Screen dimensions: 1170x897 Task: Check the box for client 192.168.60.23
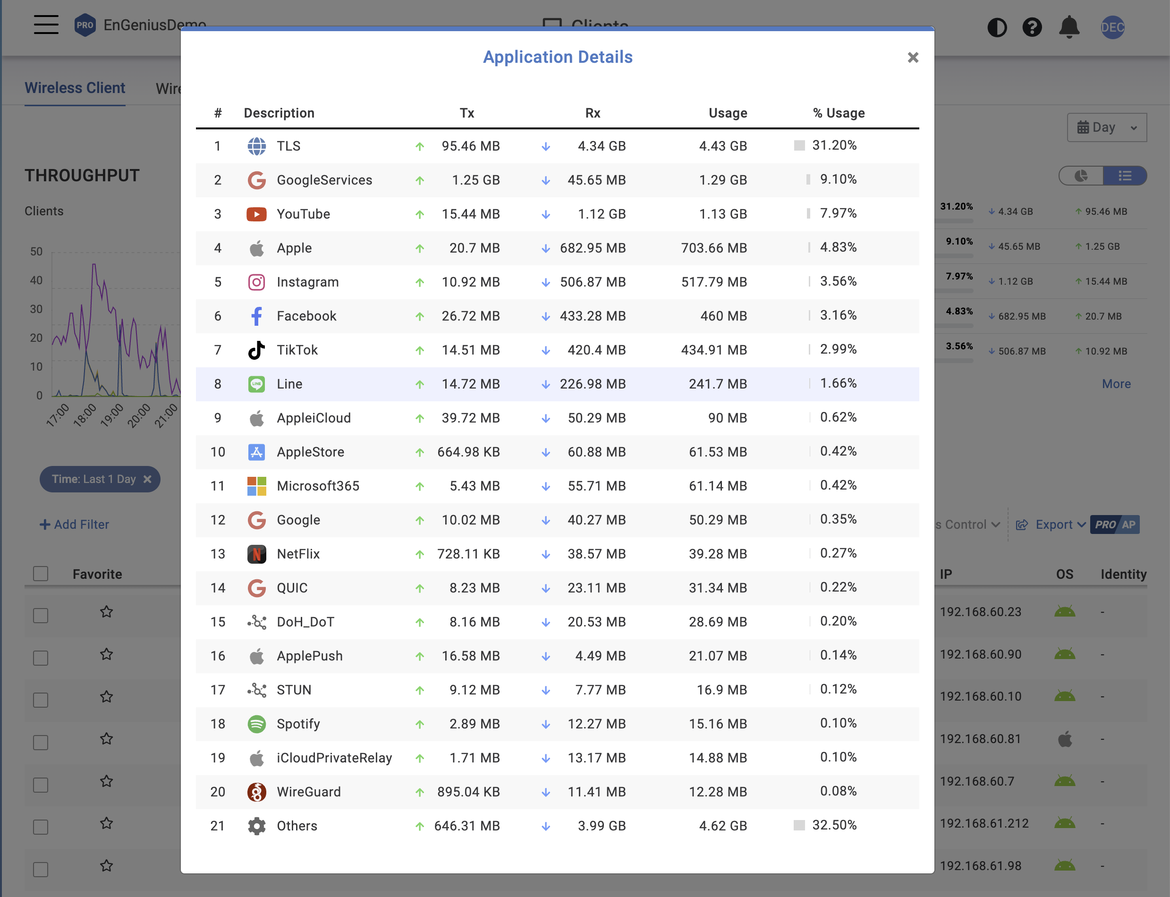pyautogui.click(x=41, y=615)
